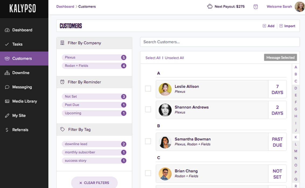
Task: Tick the checkbox for Samantha Bowman
Action: click(x=148, y=141)
